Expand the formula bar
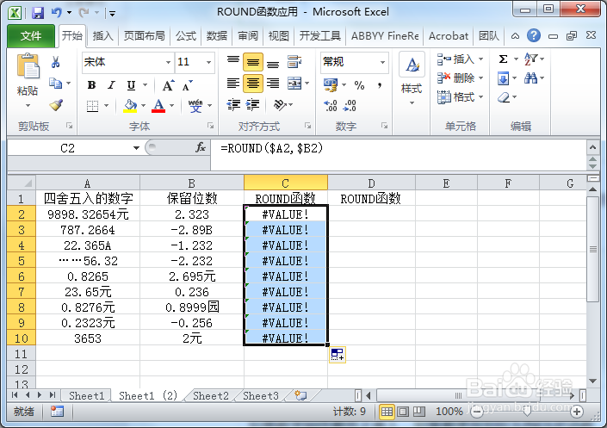 (x=592, y=147)
